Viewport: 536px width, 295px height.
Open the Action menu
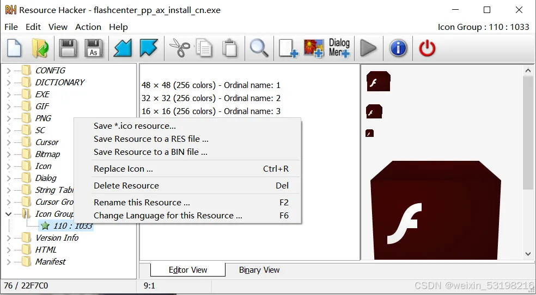tap(88, 27)
